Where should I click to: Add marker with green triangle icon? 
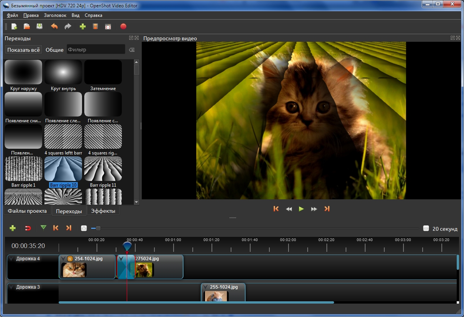point(43,228)
